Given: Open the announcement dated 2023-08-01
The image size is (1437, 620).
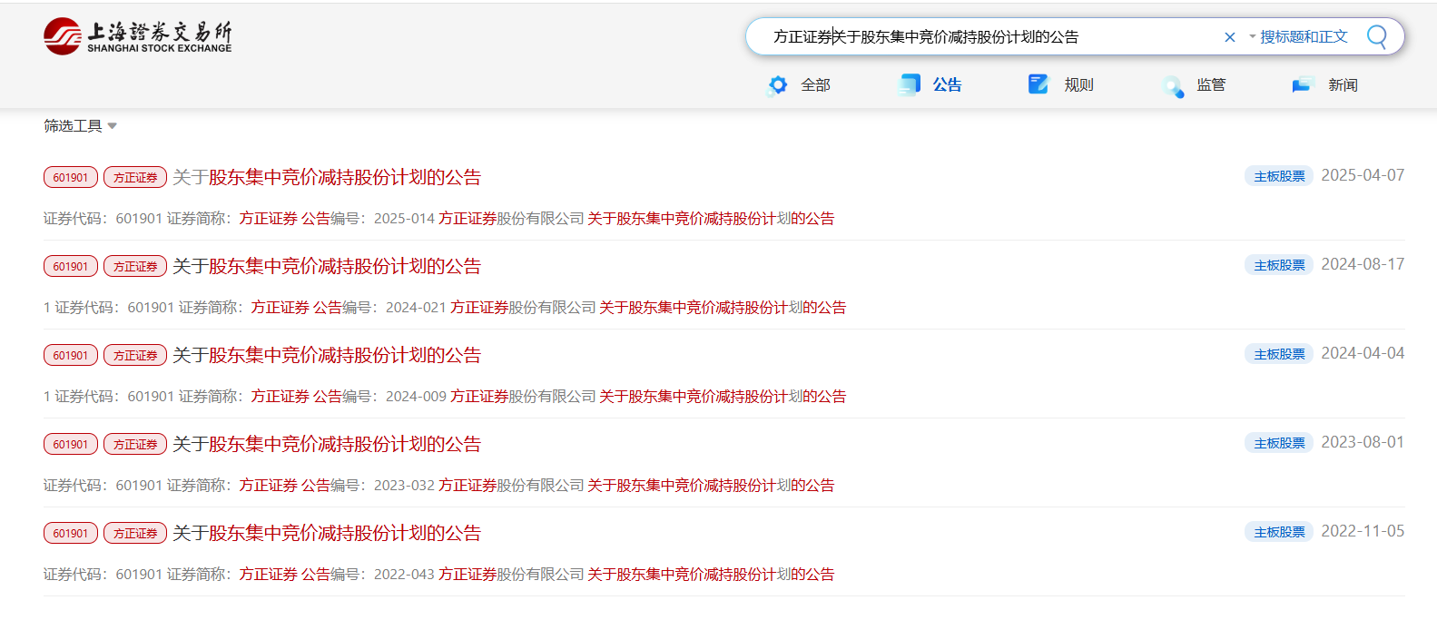Looking at the screenshot, I should point(327,444).
